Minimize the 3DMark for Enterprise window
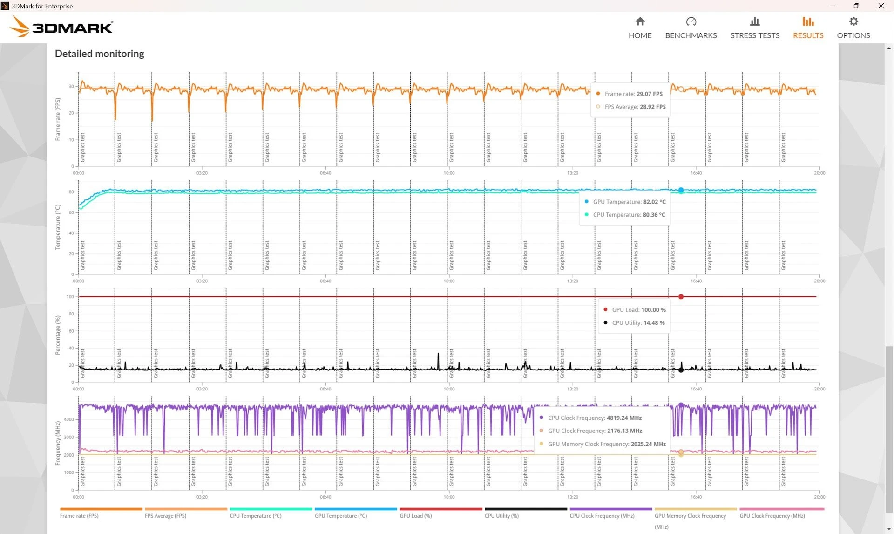The height and width of the screenshot is (534, 894). click(x=832, y=6)
